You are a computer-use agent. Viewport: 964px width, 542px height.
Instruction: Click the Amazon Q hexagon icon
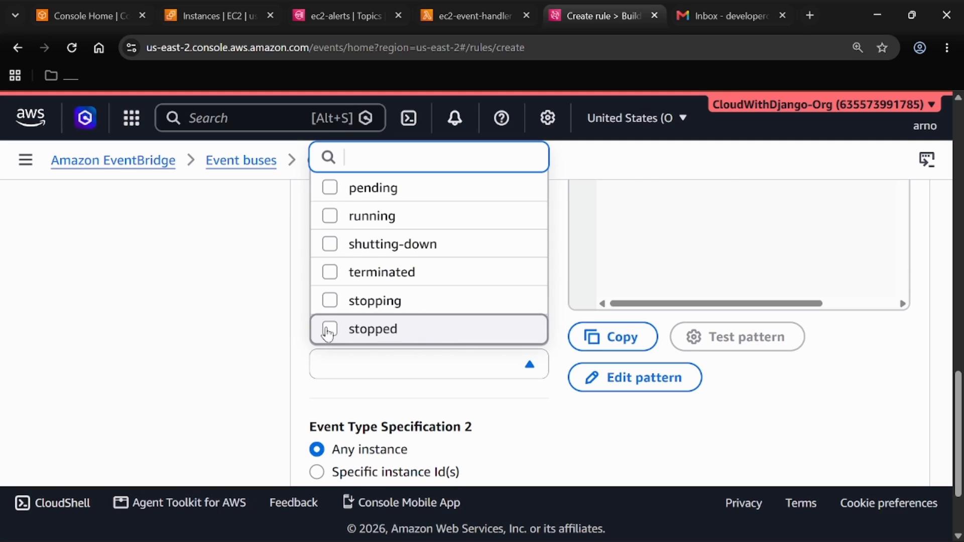tap(85, 118)
